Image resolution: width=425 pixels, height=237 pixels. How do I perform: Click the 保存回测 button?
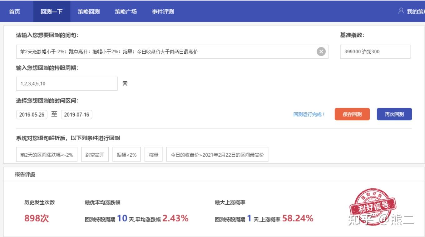352,114
